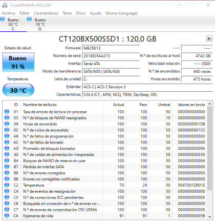This screenshot has height=222, width=215.
Task: Click the N.º de escrituras al host label
Action: point(160,56)
